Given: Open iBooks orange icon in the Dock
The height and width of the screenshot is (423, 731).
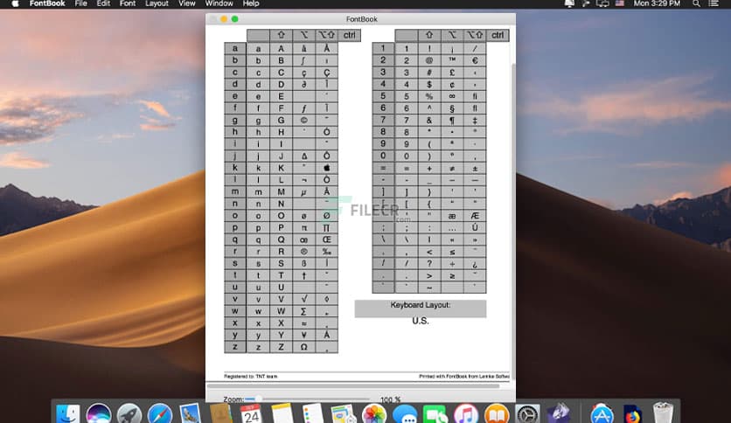Looking at the screenshot, I should pyautogui.click(x=497, y=413).
